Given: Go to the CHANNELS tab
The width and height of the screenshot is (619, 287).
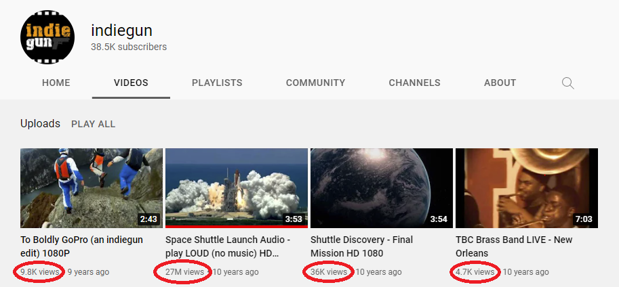Looking at the screenshot, I should [x=414, y=83].
